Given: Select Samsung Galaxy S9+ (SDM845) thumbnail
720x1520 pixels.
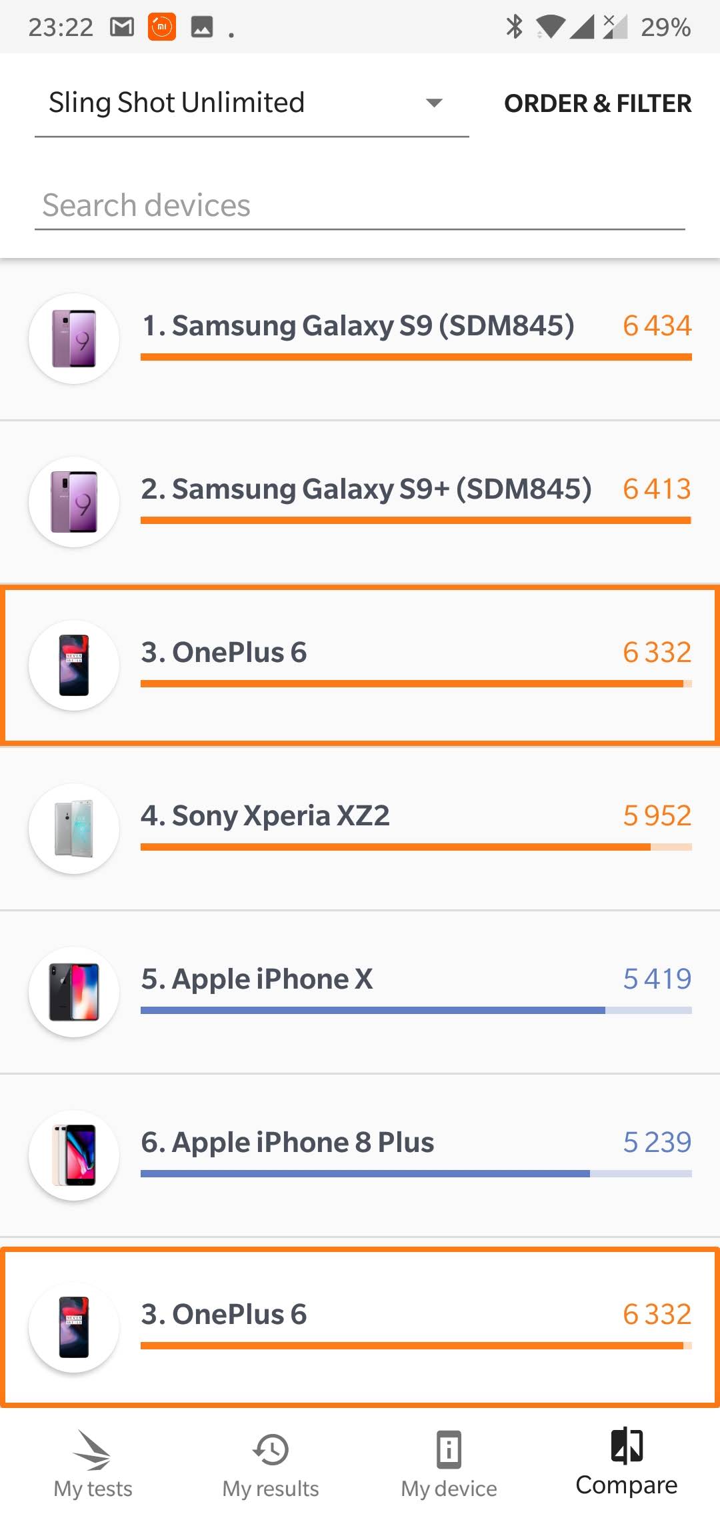Looking at the screenshot, I should click(74, 502).
